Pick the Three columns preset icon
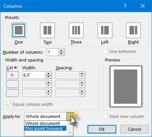Screen dimensions: 152x137 tap(76, 30)
